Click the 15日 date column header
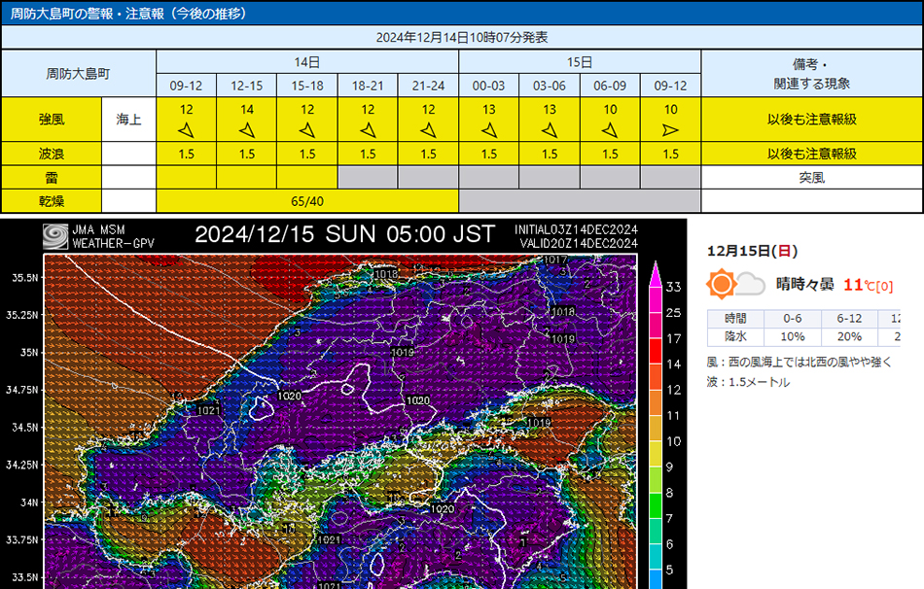 coord(580,61)
